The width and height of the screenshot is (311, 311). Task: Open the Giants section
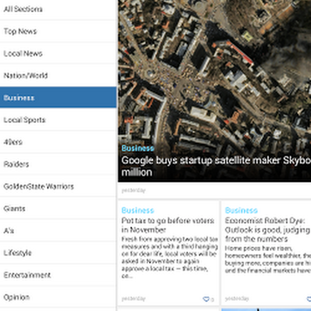58,208
